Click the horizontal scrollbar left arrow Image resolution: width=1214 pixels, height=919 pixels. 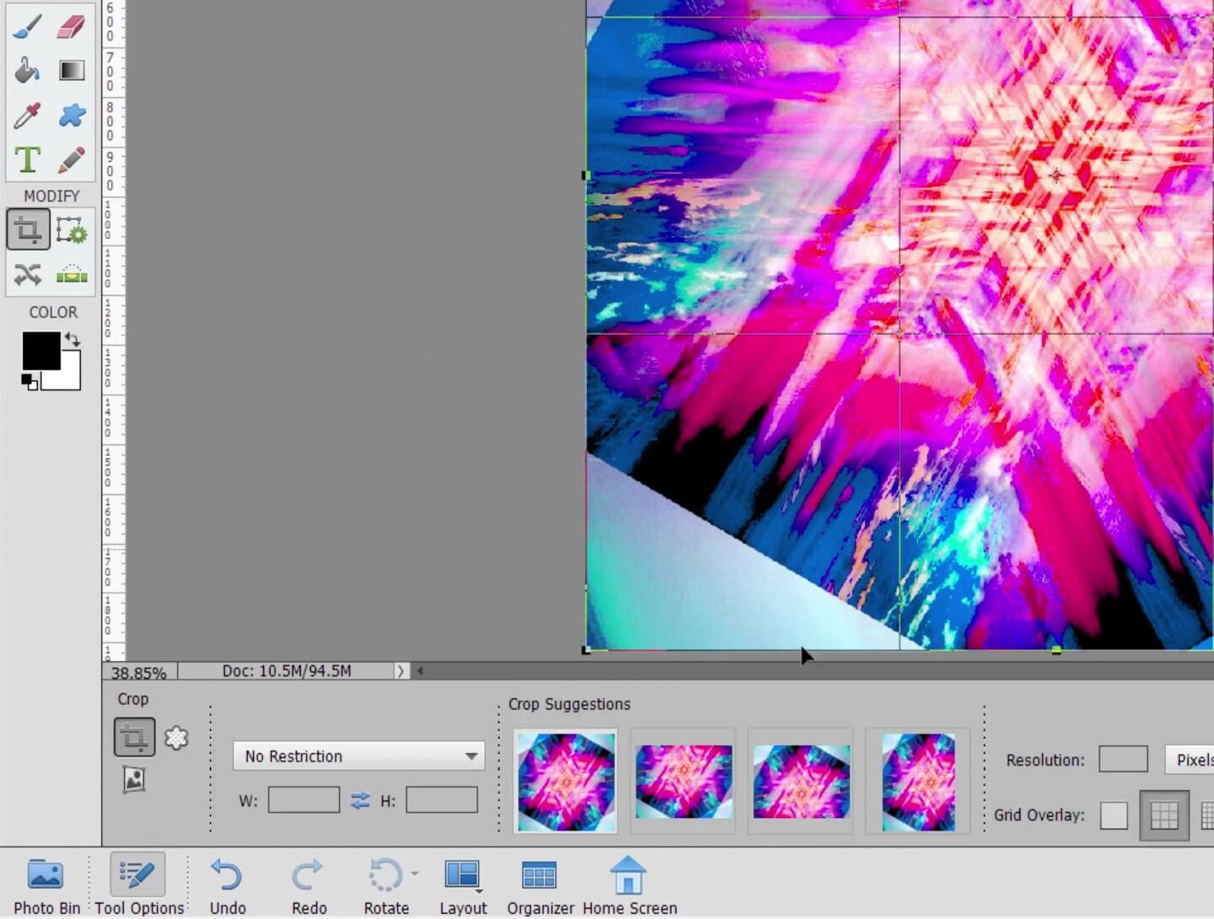click(x=420, y=671)
